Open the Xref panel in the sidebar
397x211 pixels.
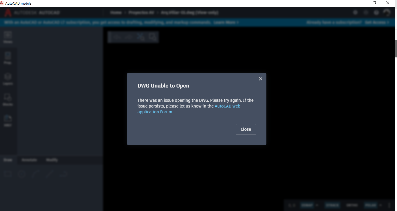click(x=8, y=121)
